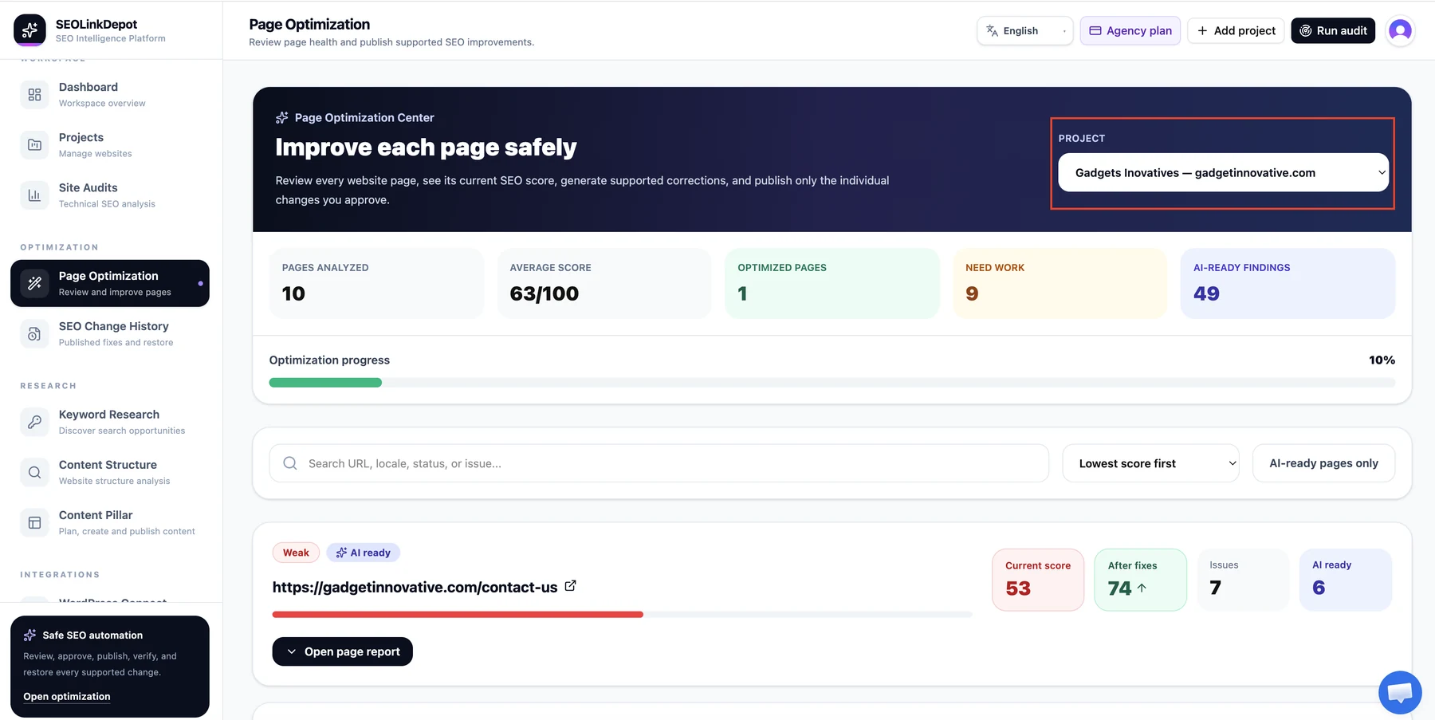Click the Agency plan button
This screenshot has width=1435, height=720.
coord(1130,30)
